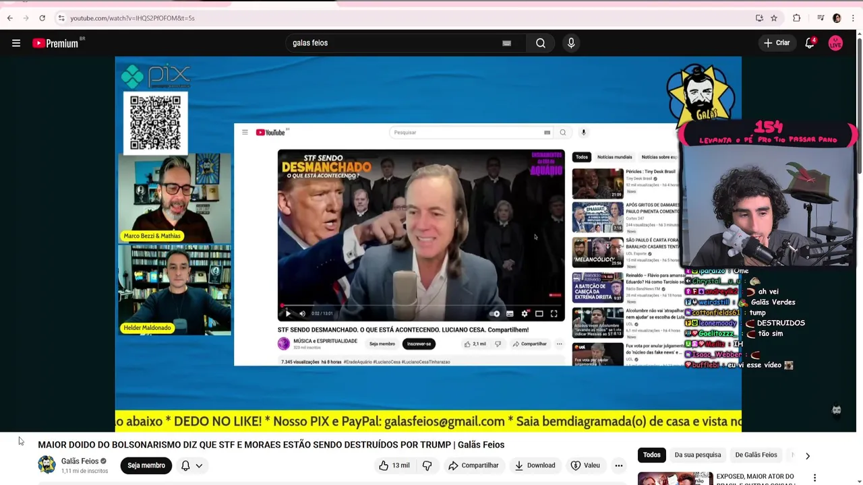This screenshot has width=863, height=485.
Task: Open the Galãs Feios channel name link
Action: point(80,461)
